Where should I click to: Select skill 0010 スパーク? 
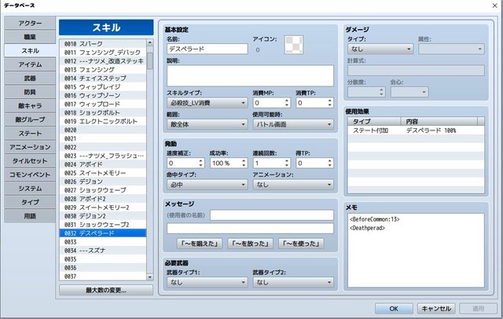tap(103, 43)
